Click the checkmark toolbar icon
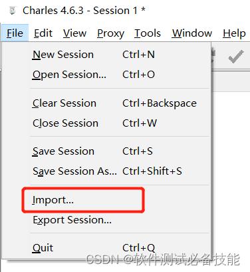 236,56
